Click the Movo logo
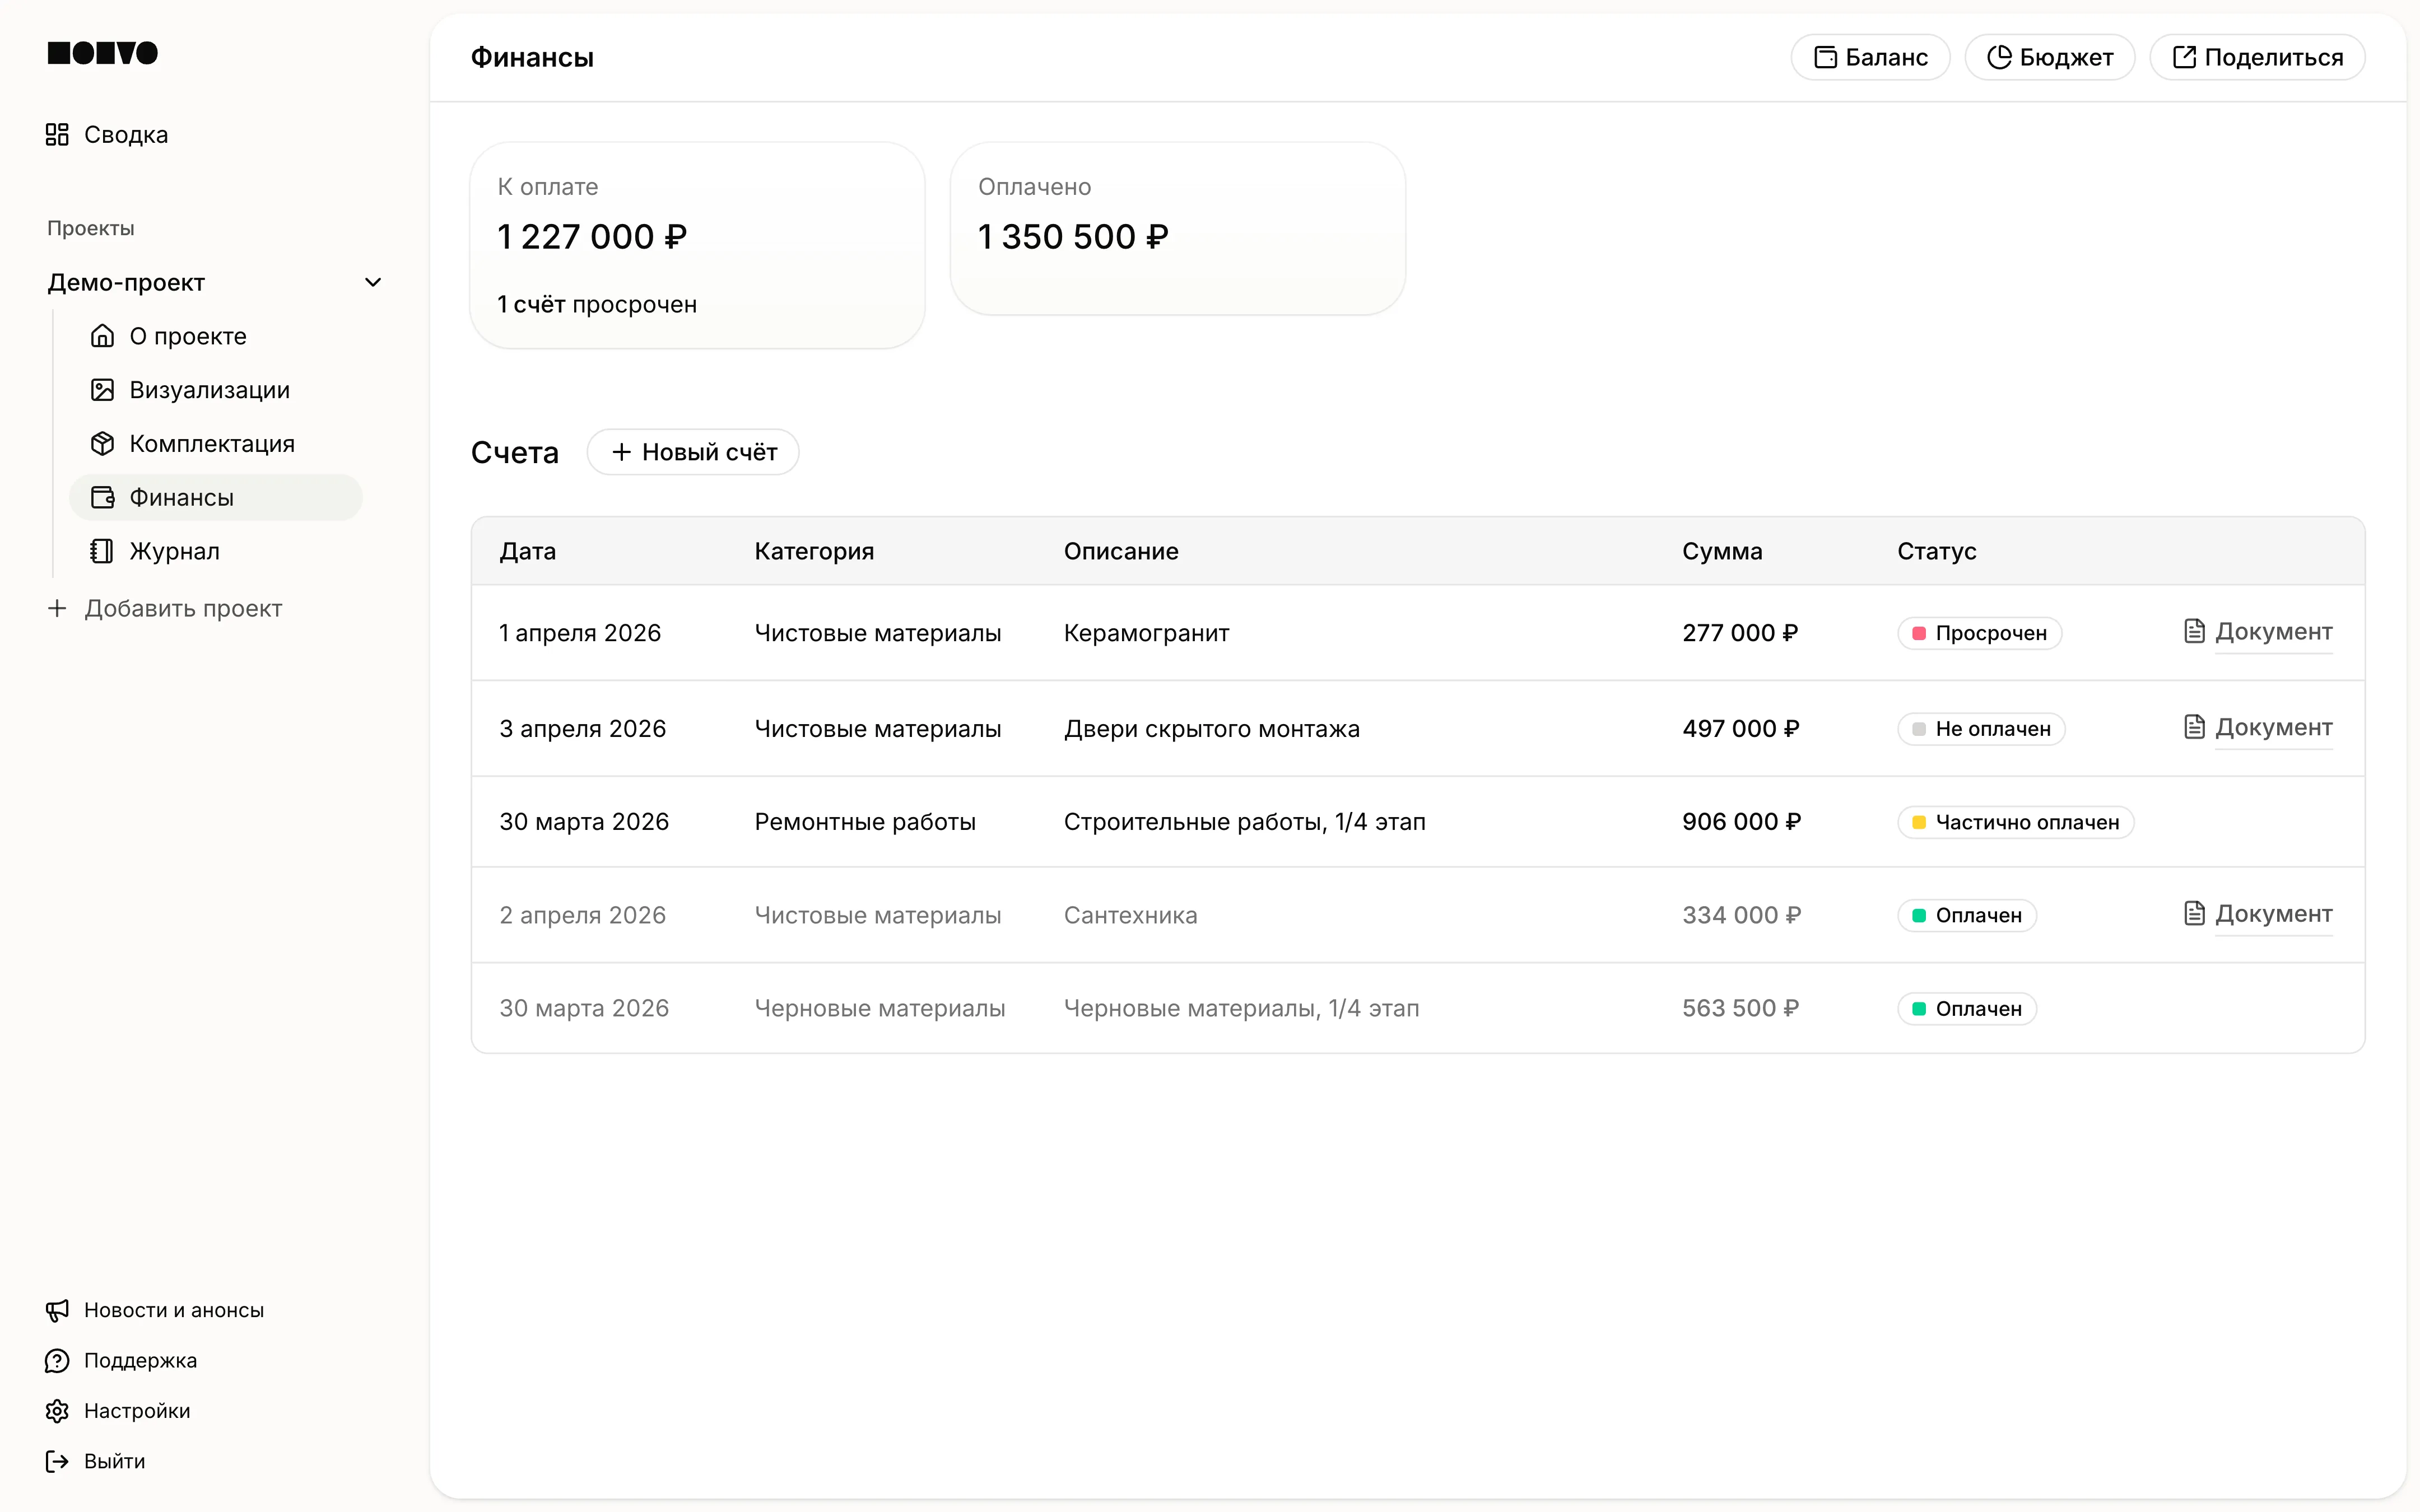This screenshot has width=2420, height=1512. pos(103,53)
